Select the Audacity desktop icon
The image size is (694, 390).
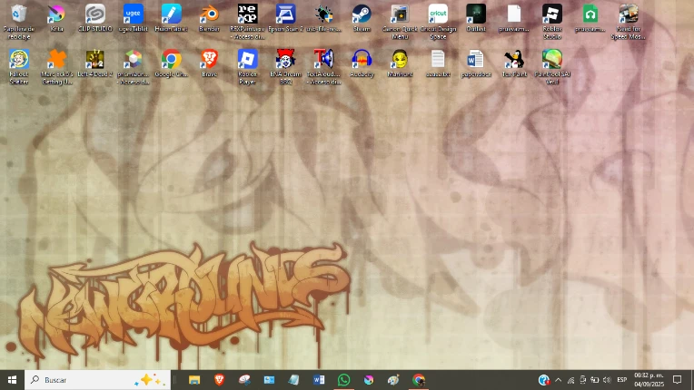pos(362,61)
